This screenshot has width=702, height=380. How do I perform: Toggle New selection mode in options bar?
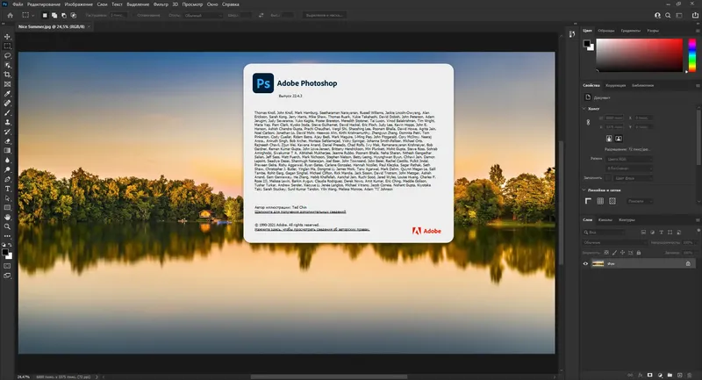[x=45, y=15]
